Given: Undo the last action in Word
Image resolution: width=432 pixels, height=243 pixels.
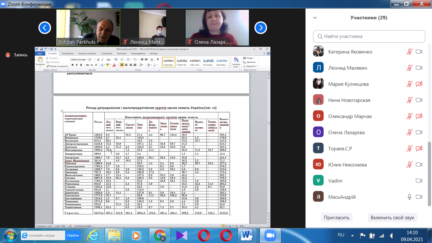Looking at the screenshot, I should click(x=45, y=49).
